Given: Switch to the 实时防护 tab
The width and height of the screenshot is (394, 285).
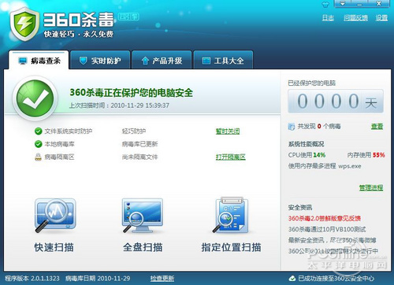Looking at the screenshot, I should [x=100, y=60].
